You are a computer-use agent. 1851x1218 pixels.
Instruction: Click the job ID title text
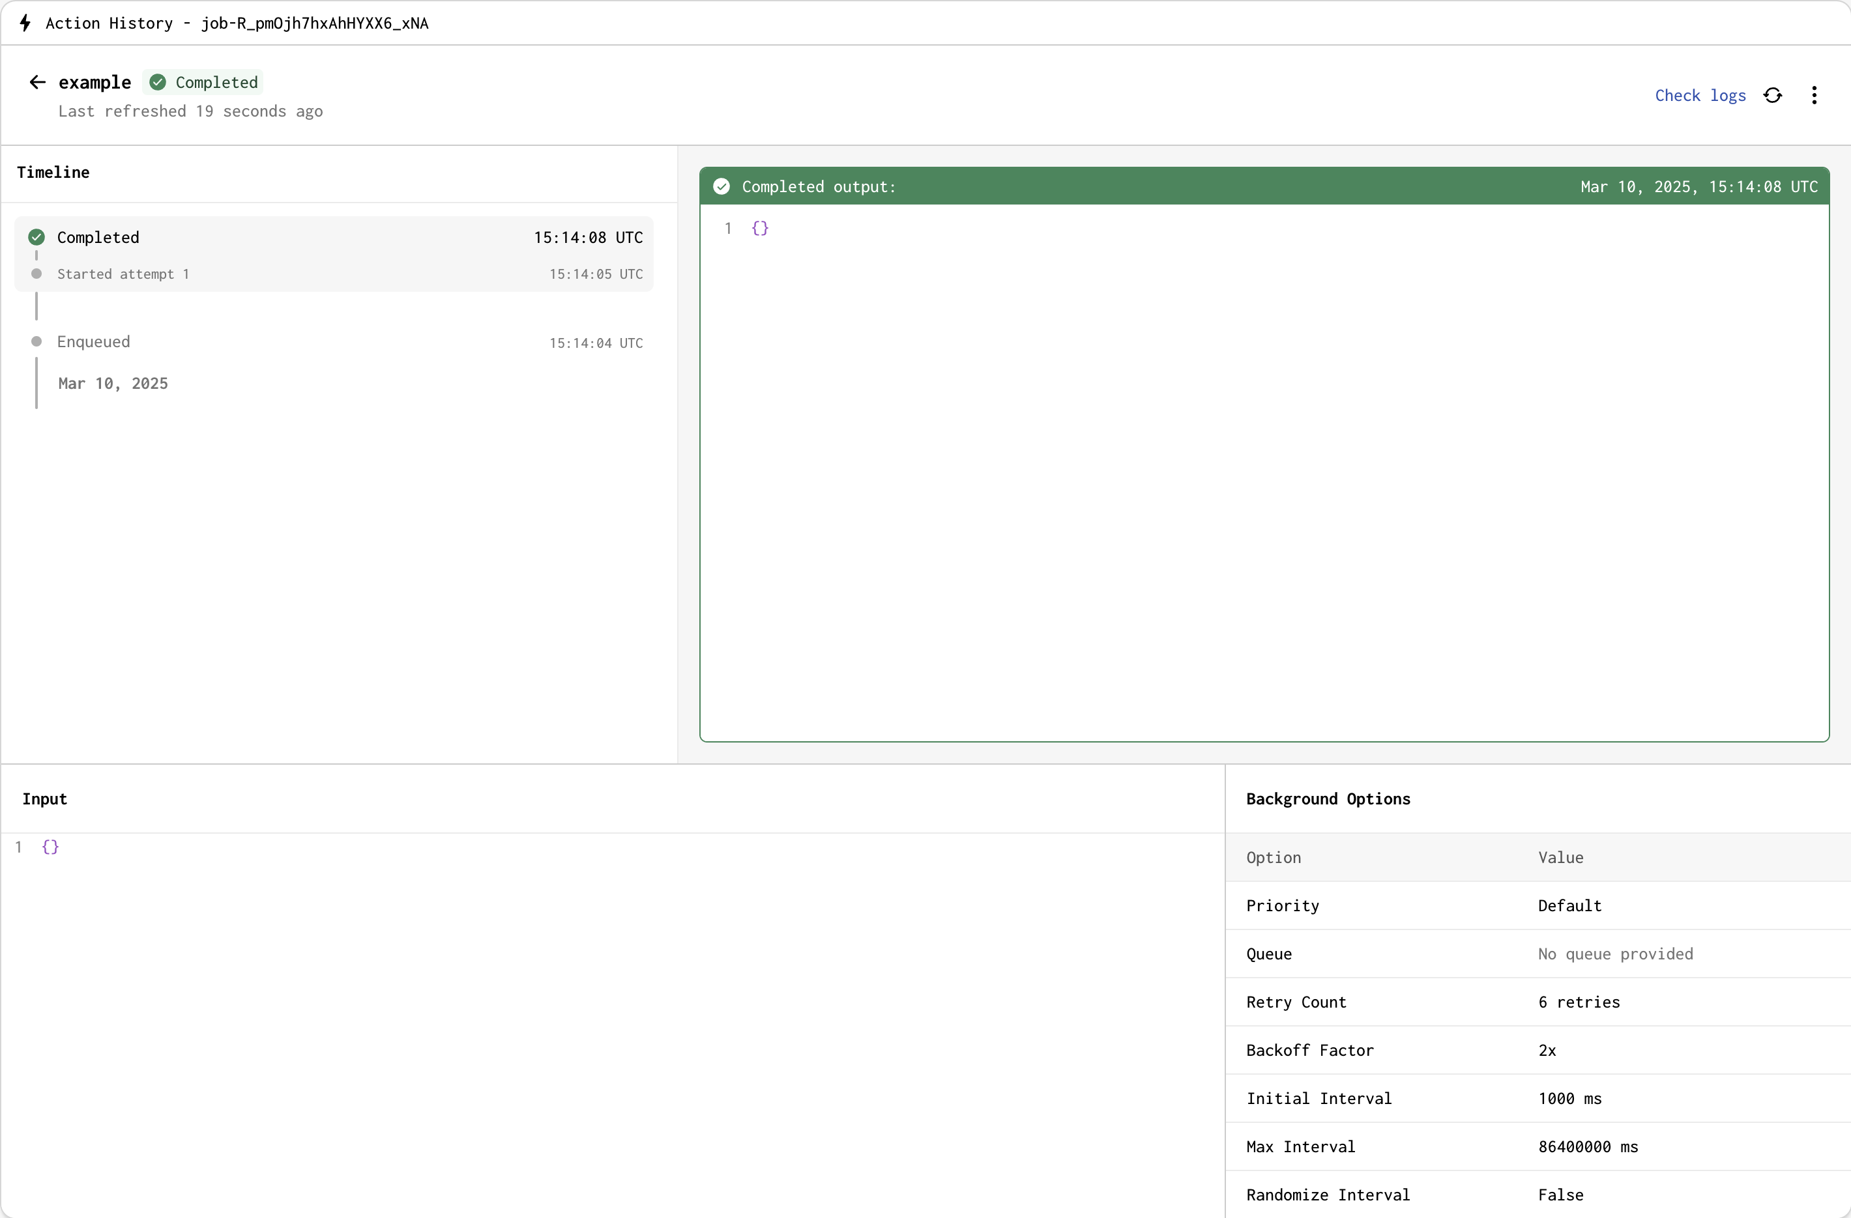pyautogui.click(x=314, y=23)
